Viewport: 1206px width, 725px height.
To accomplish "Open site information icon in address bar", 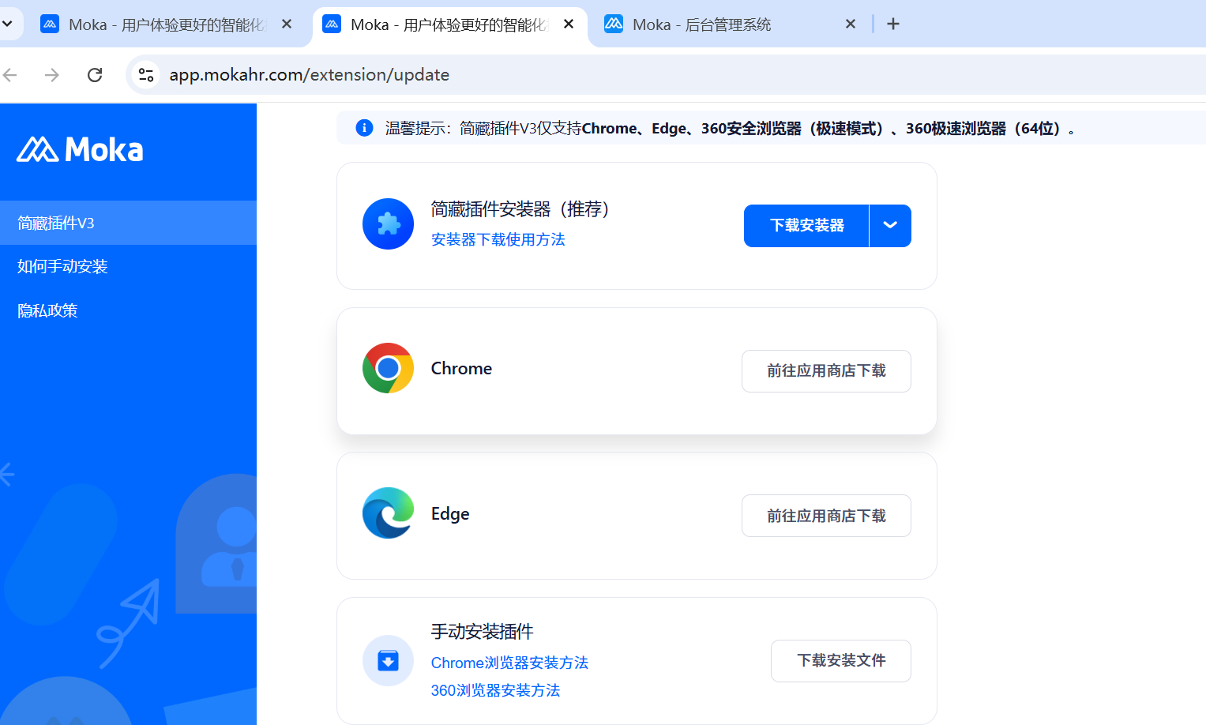I will click(x=146, y=75).
